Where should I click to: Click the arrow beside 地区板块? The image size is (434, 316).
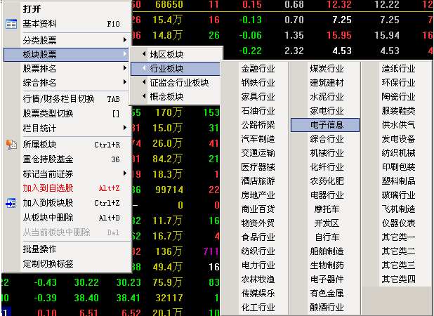144,54
